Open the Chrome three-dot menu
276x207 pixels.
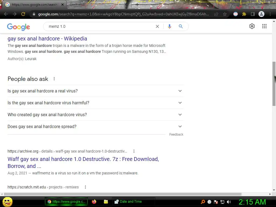[270, 14]
